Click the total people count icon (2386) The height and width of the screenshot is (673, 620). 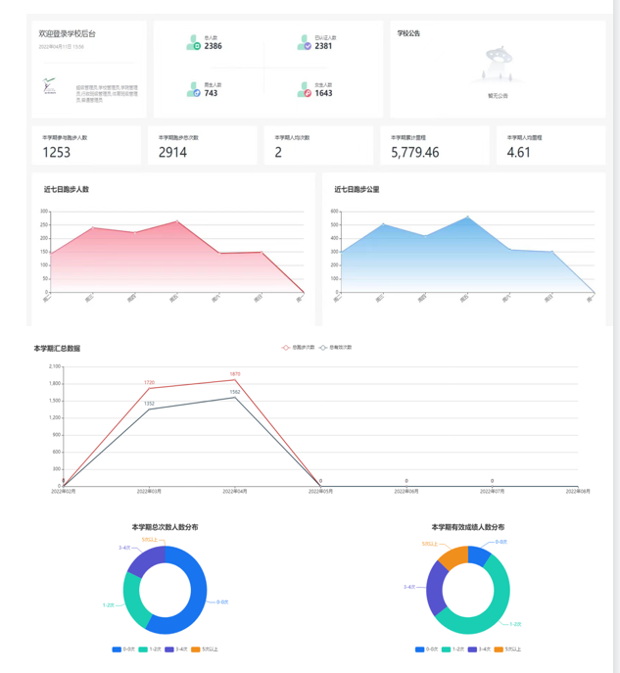point(194,43)
